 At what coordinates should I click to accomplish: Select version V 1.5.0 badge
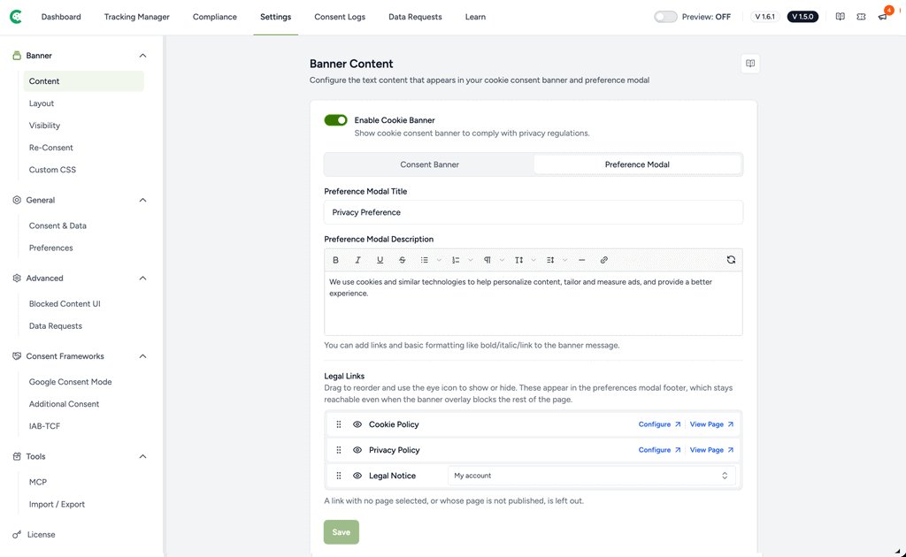pos(802,17)
